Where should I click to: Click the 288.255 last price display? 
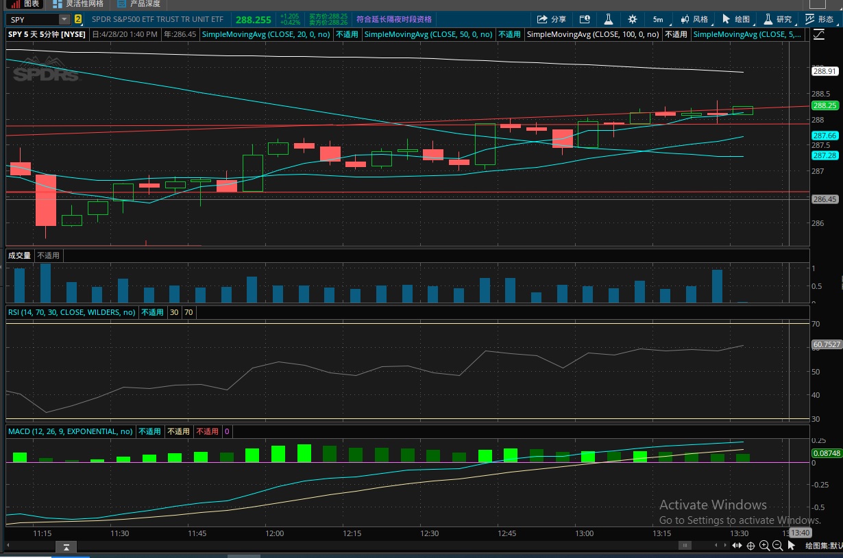(x=252, y=20)
